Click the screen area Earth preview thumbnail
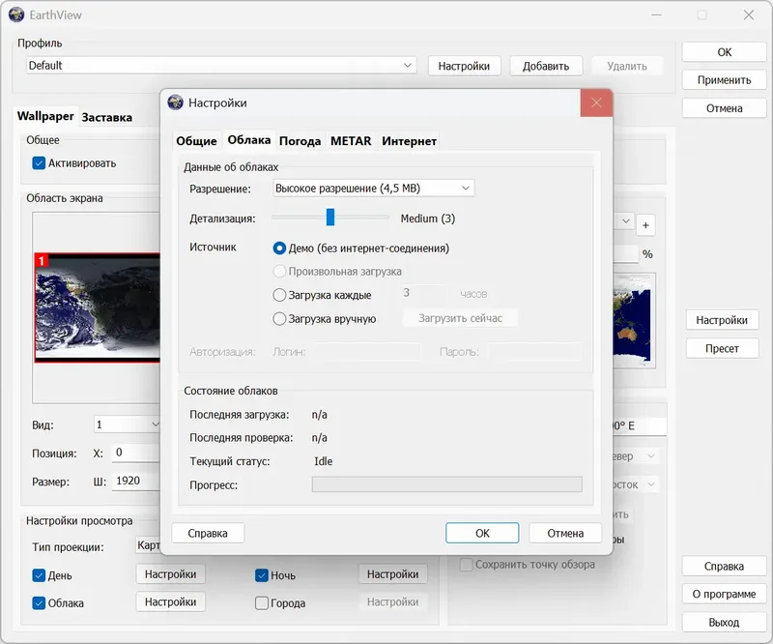 (98, 307)
